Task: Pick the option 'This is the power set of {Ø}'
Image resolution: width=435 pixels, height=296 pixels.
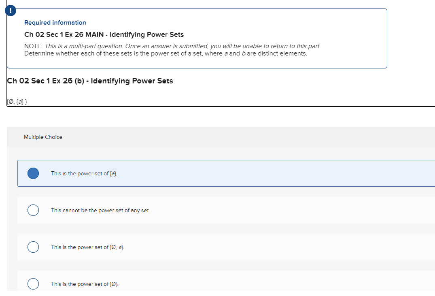Action: coord(84,284)
